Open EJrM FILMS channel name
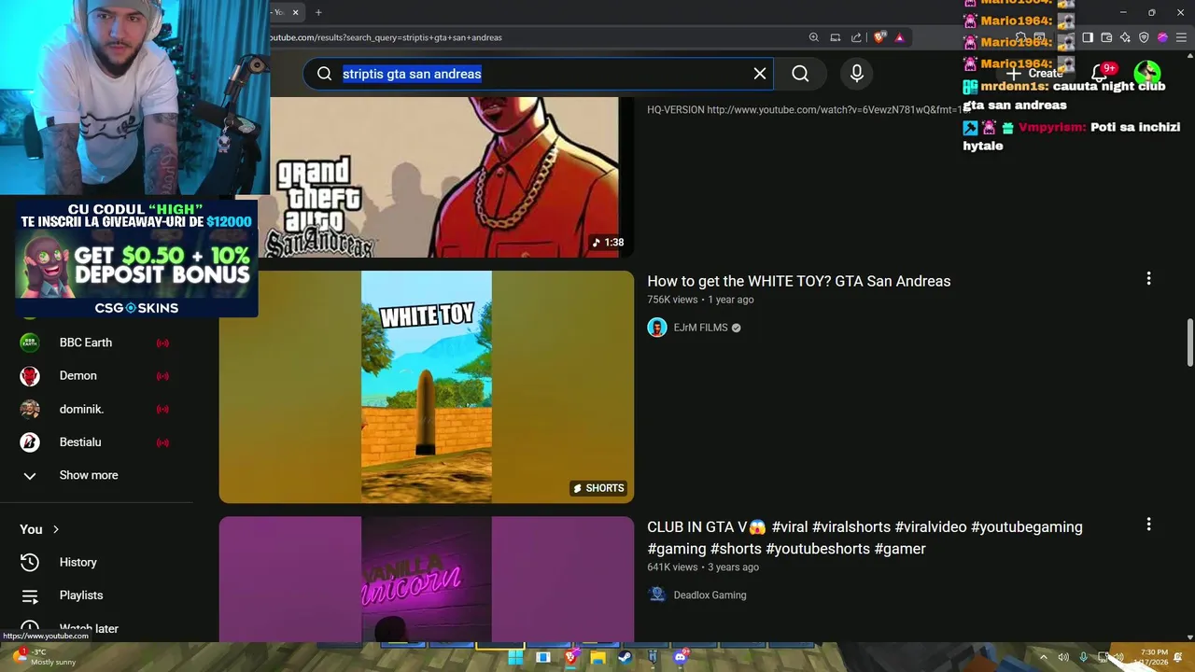 [700, 328]
